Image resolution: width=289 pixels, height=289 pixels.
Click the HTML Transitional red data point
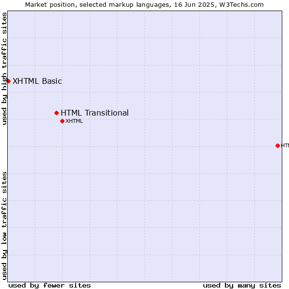coord(56,113)
